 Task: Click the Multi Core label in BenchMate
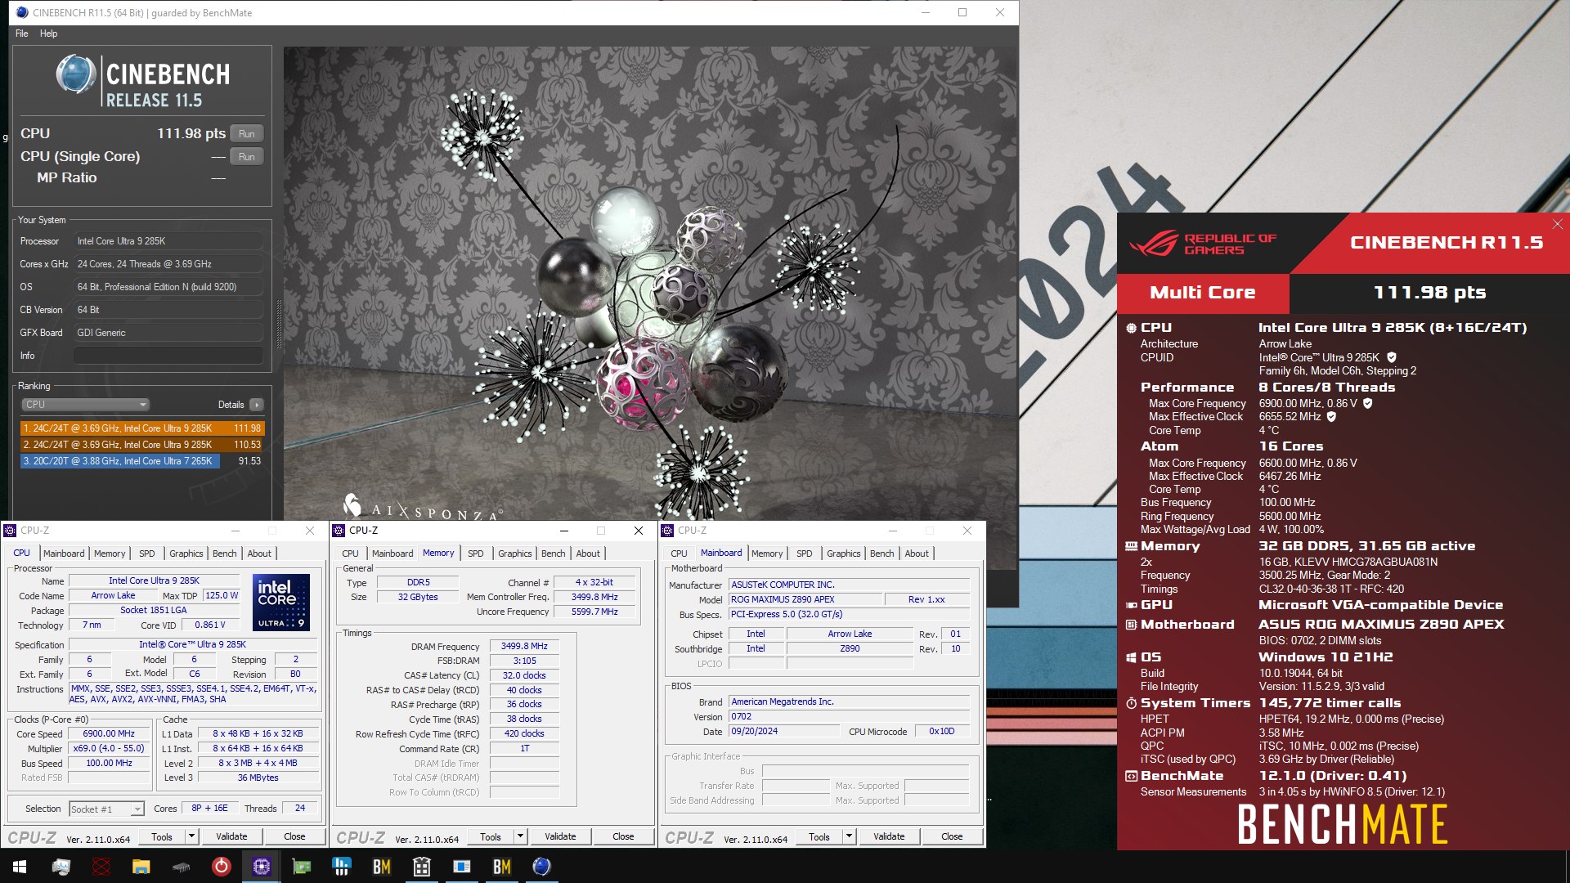click(x=1202, y=293)
